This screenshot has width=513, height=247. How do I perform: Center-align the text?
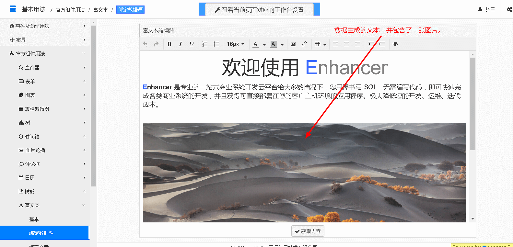point(346,44)
